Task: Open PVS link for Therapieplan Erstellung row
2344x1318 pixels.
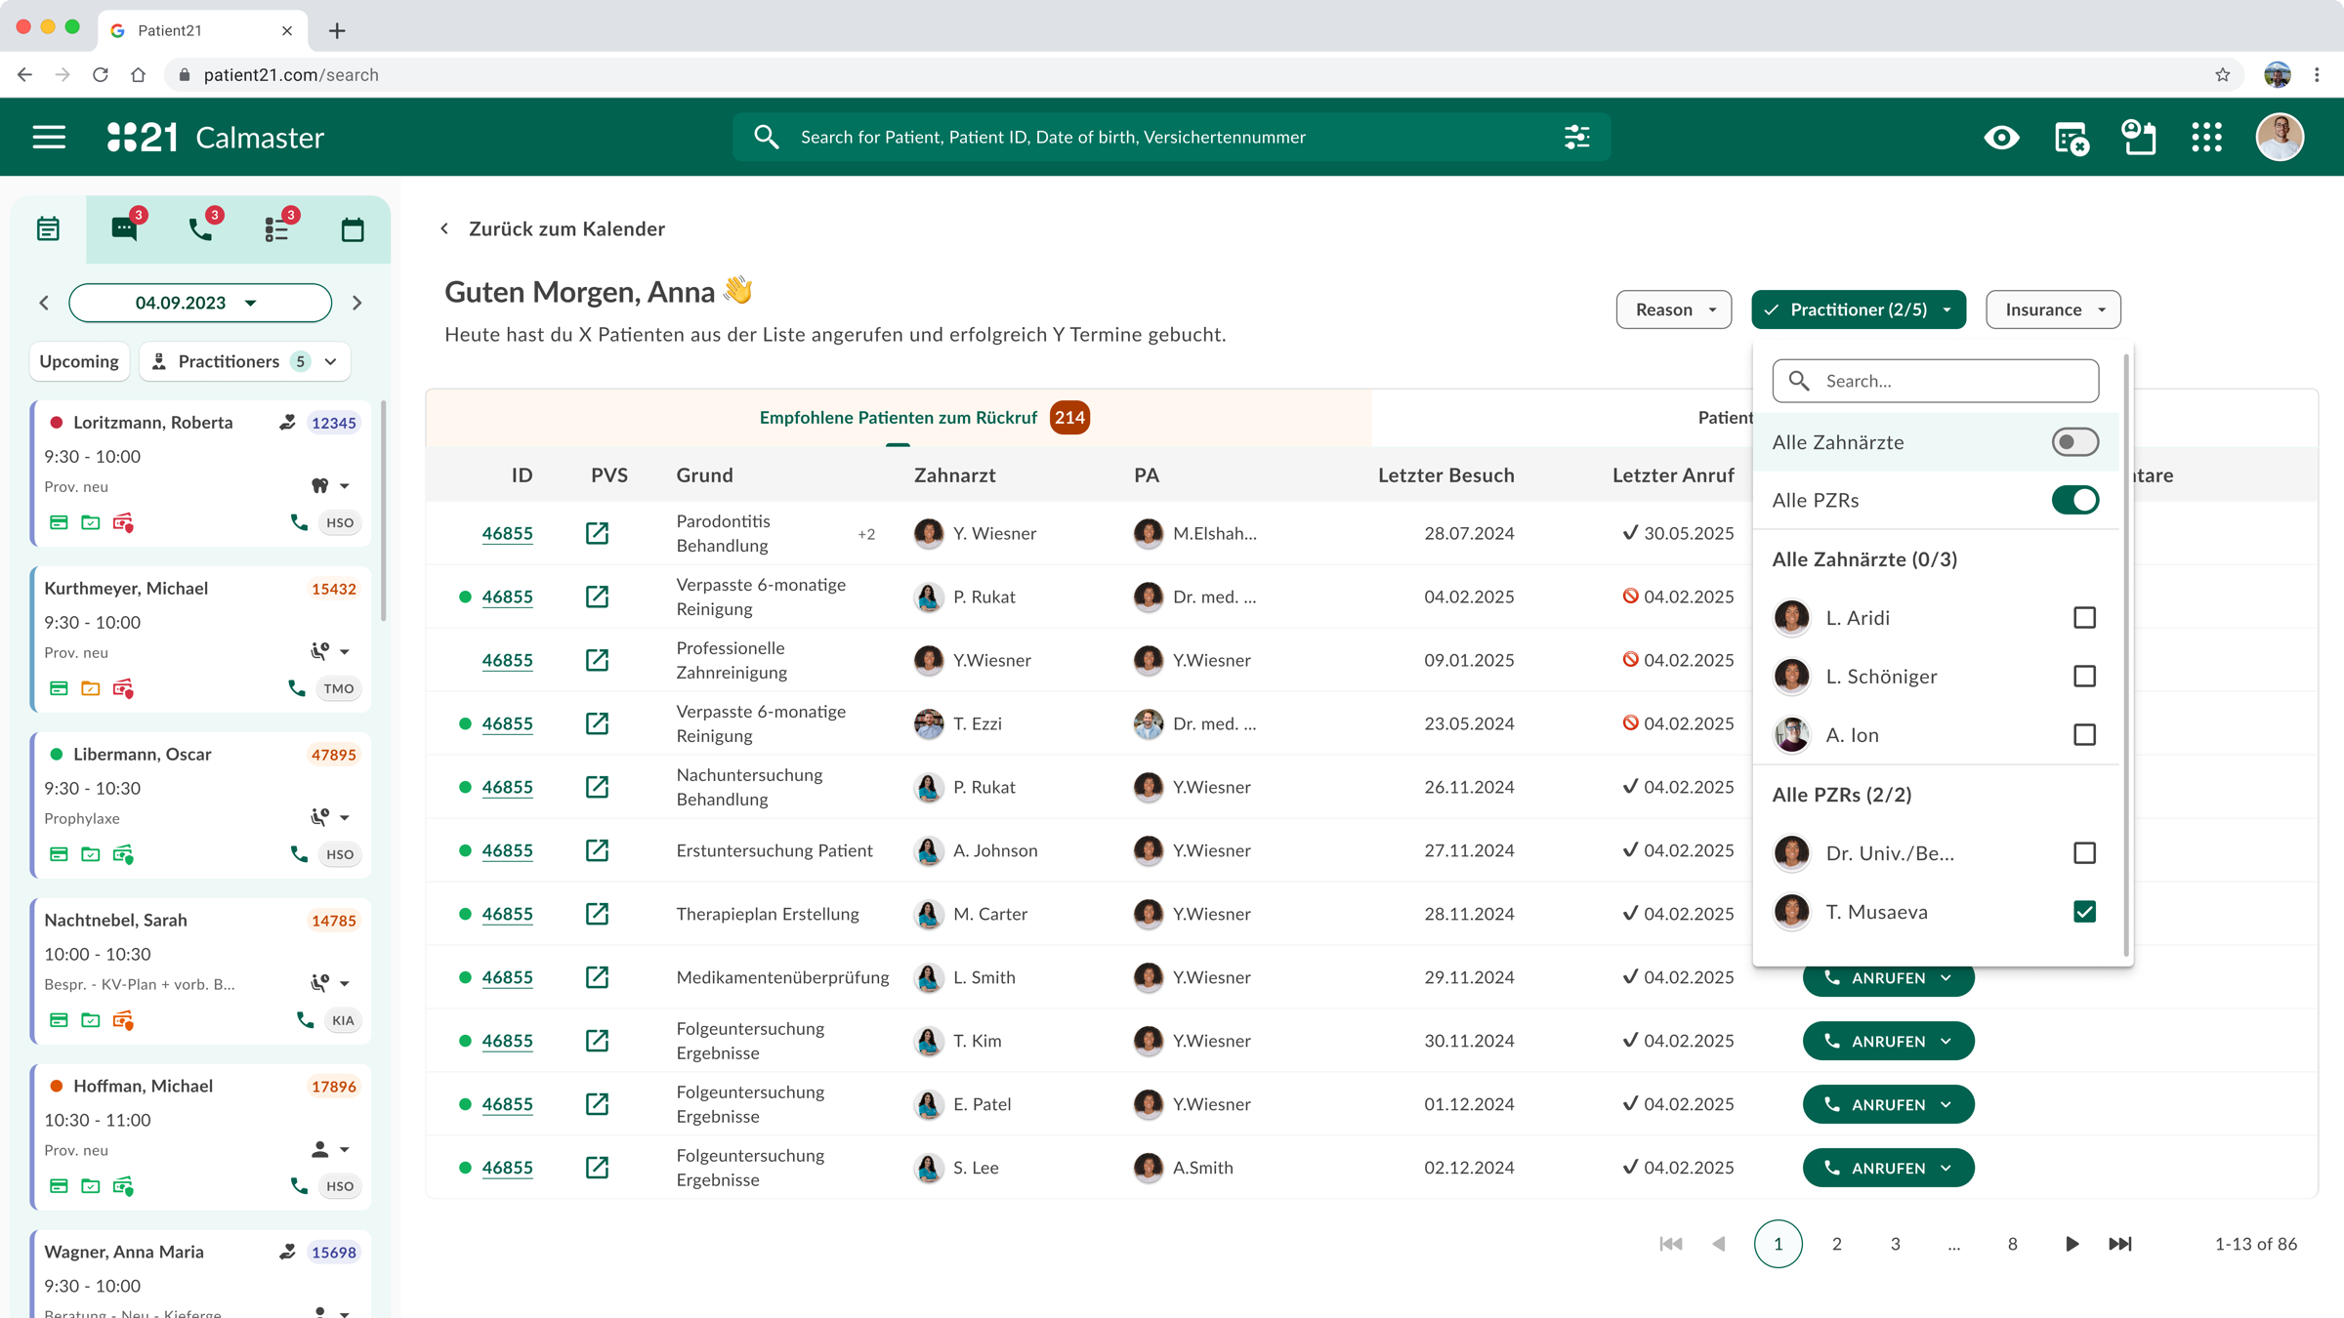Action: point(597,914)
